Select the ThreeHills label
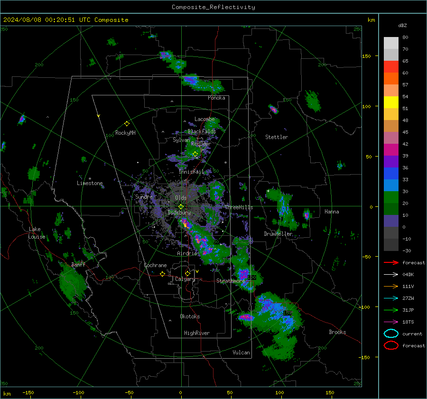 coord(239,207)
